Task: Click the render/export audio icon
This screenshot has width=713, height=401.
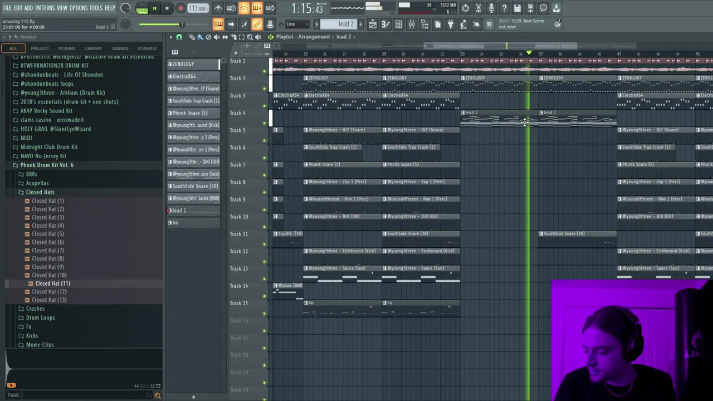Action: pos(530,8)
